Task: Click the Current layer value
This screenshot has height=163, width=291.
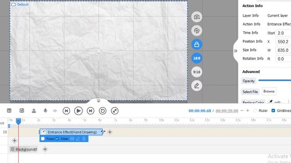Action: tap(277, 16)
